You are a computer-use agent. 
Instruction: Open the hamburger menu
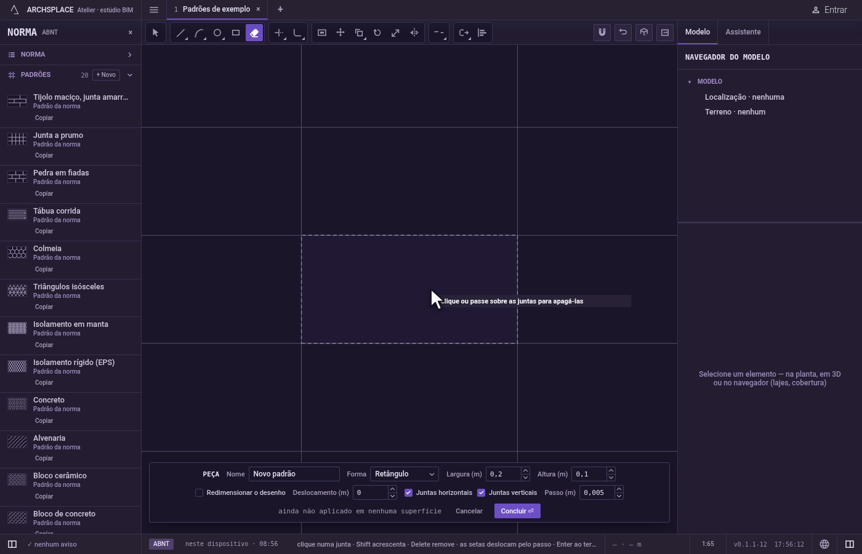pos(154,10)
